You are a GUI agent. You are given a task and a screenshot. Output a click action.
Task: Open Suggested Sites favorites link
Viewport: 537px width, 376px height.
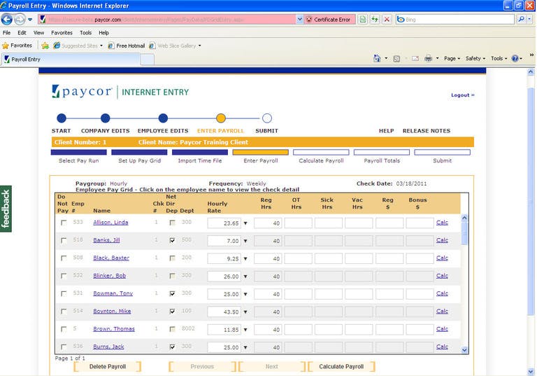coord(78,46)
